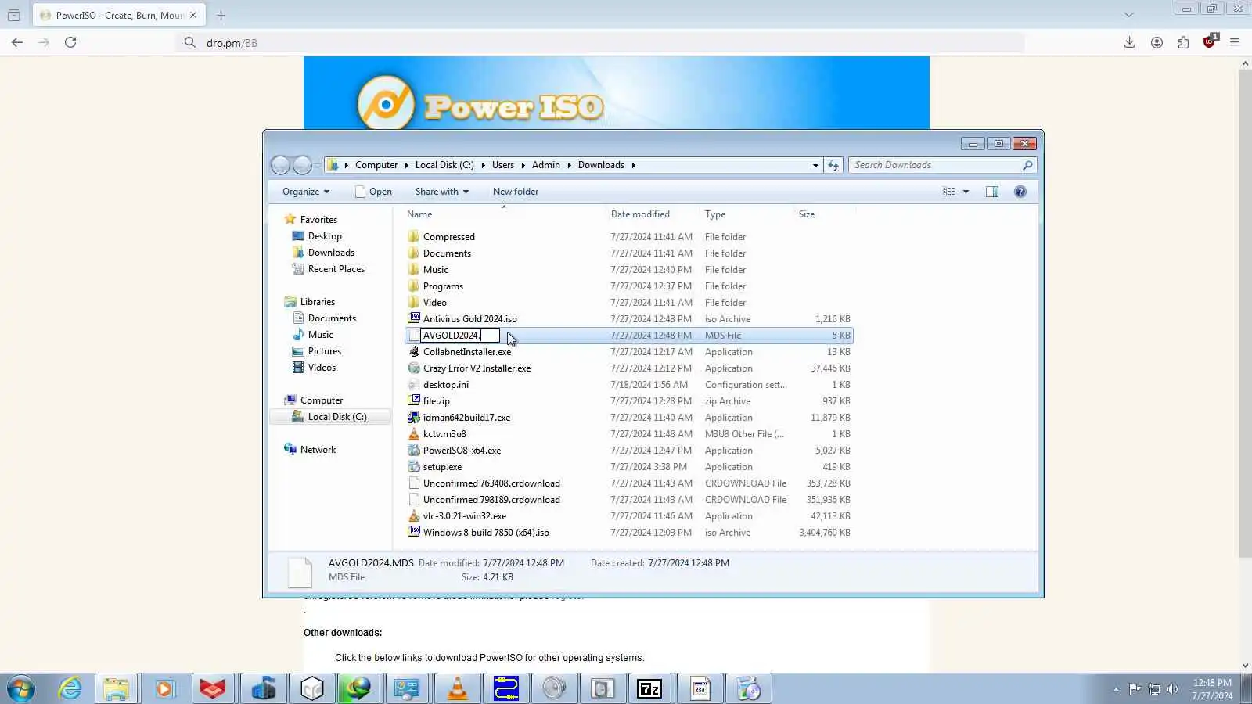Select Downloads in the navigation pane

[x=331, y=253]
